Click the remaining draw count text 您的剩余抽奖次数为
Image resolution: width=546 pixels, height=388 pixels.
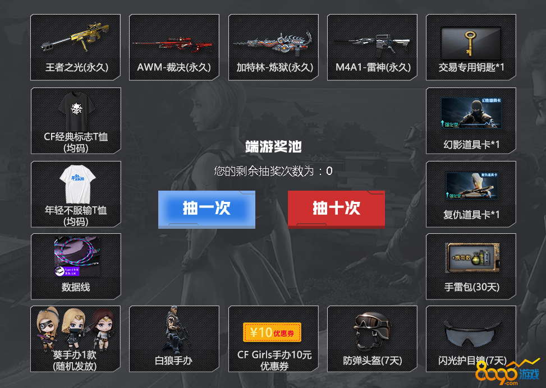coord(264,171)
